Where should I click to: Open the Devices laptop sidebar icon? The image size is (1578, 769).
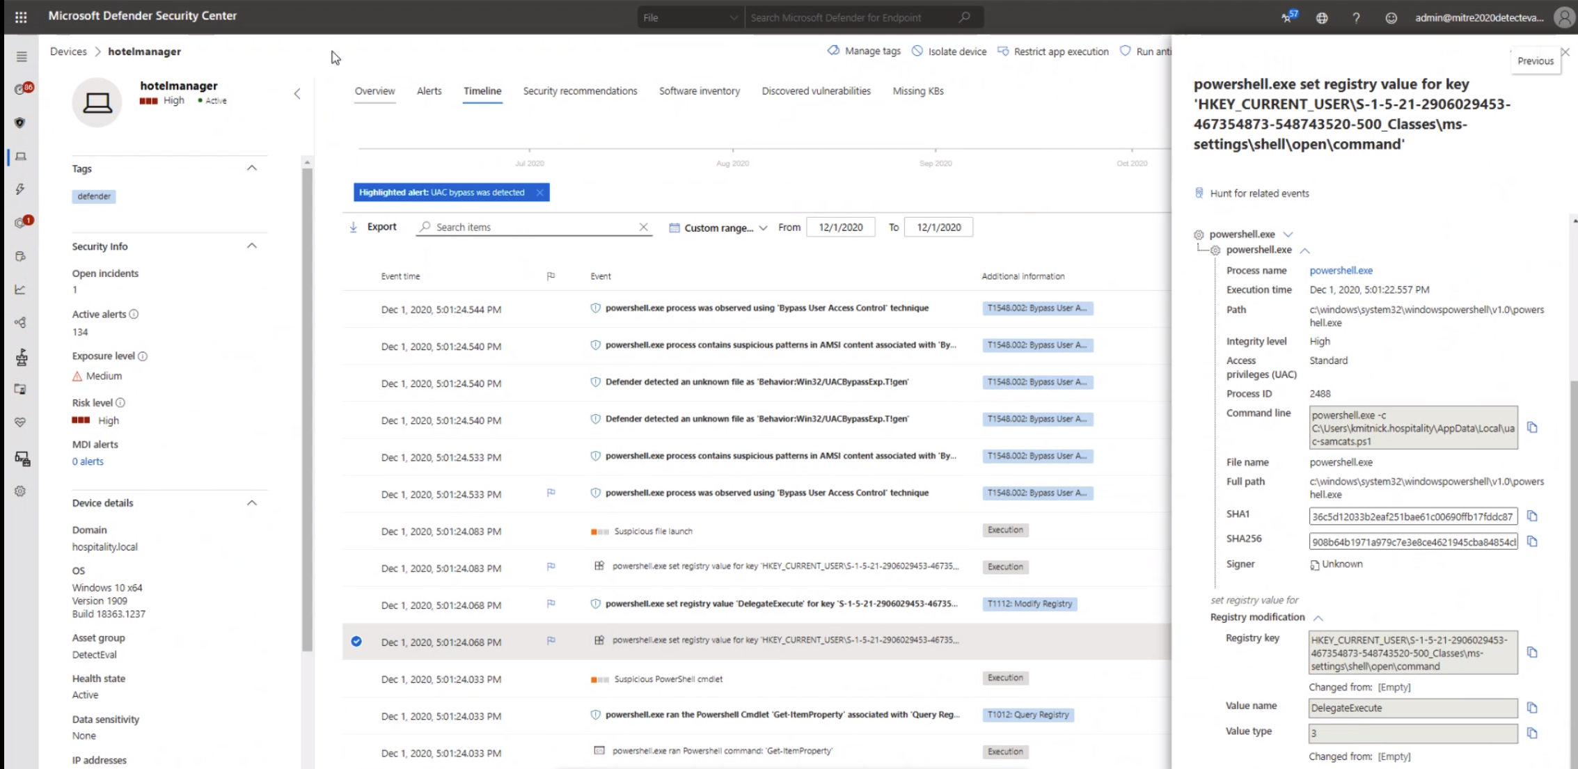(x=21, y=157)
